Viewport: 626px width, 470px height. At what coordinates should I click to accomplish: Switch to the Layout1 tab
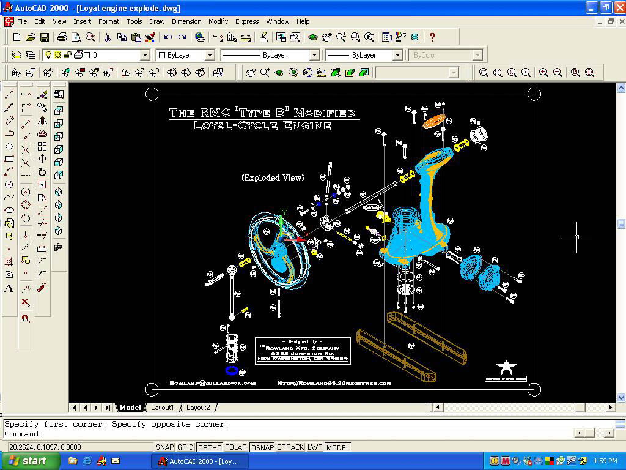pyautogui.click(x=163, y=408)
